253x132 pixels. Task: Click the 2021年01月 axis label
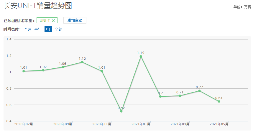(141, 124)
